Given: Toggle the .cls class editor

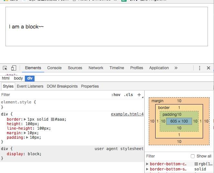Looking at the screenshot, I should tap(128, 95).
